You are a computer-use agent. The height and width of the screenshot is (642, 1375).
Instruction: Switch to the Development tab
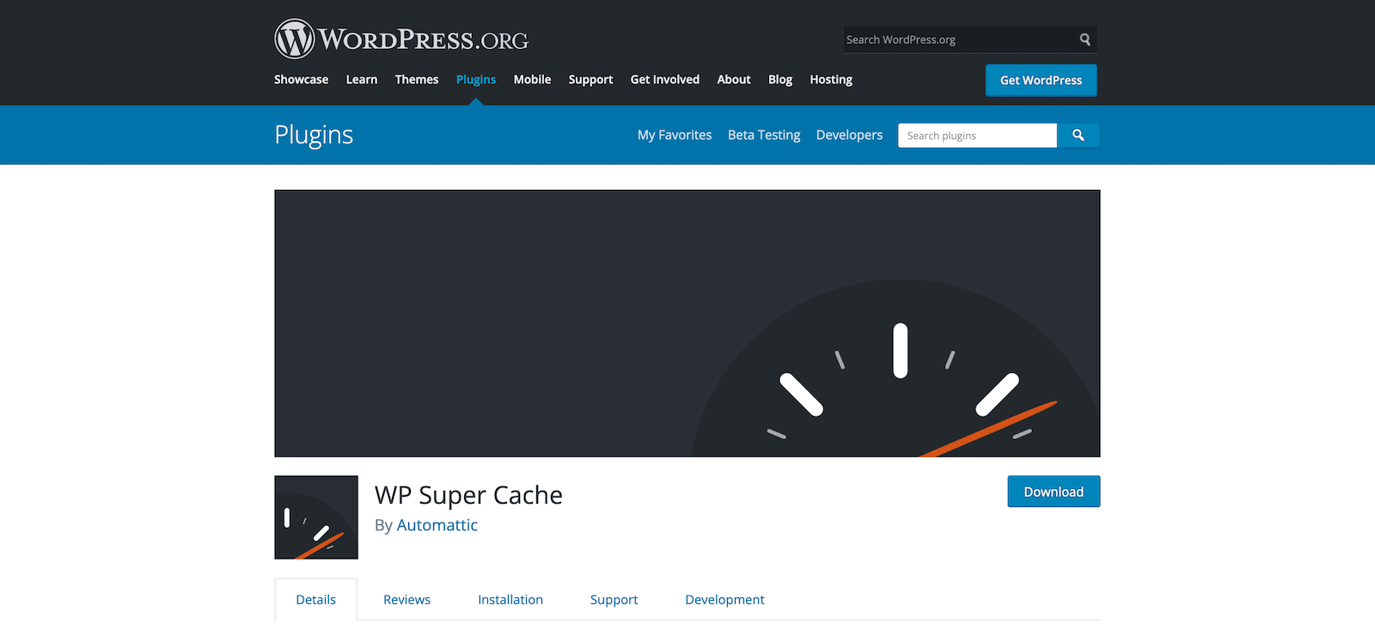tap(724, 600)
